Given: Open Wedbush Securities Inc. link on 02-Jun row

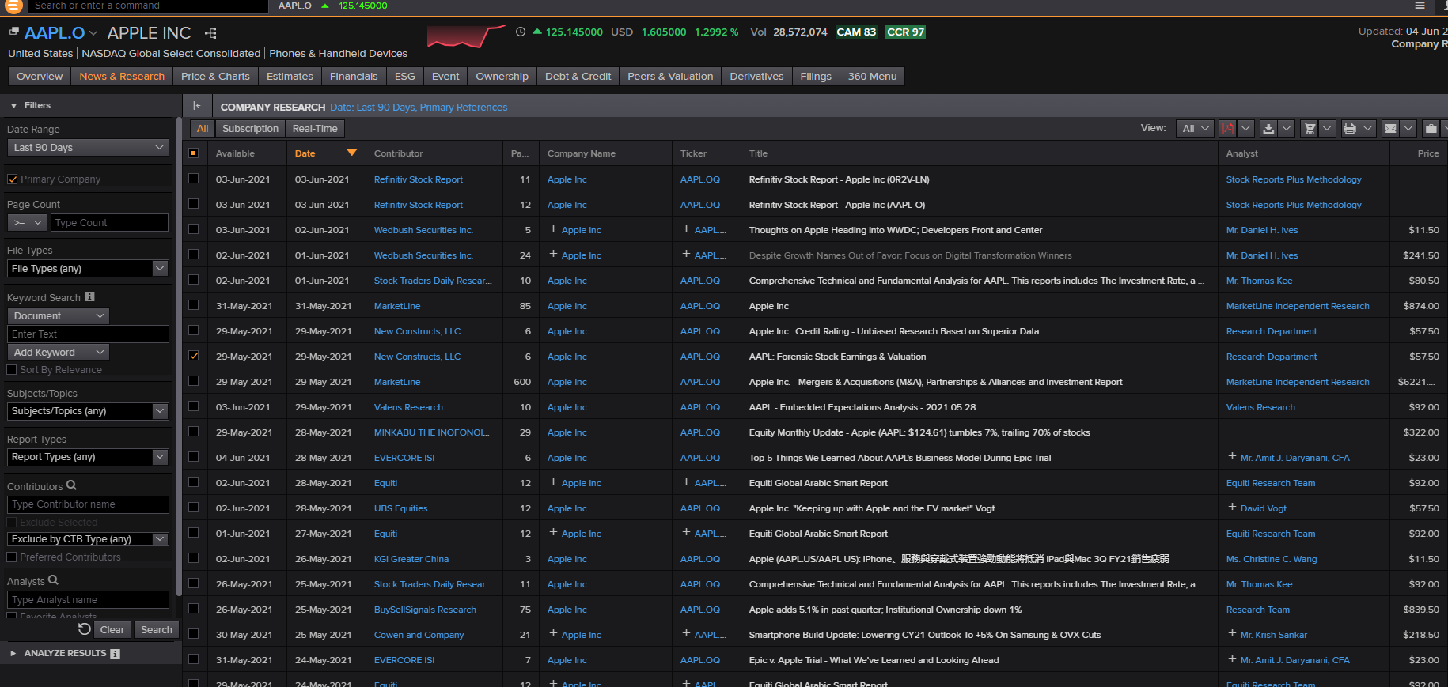Looking at the screenshot, I should pyautogui.click(x=423, y=255).
